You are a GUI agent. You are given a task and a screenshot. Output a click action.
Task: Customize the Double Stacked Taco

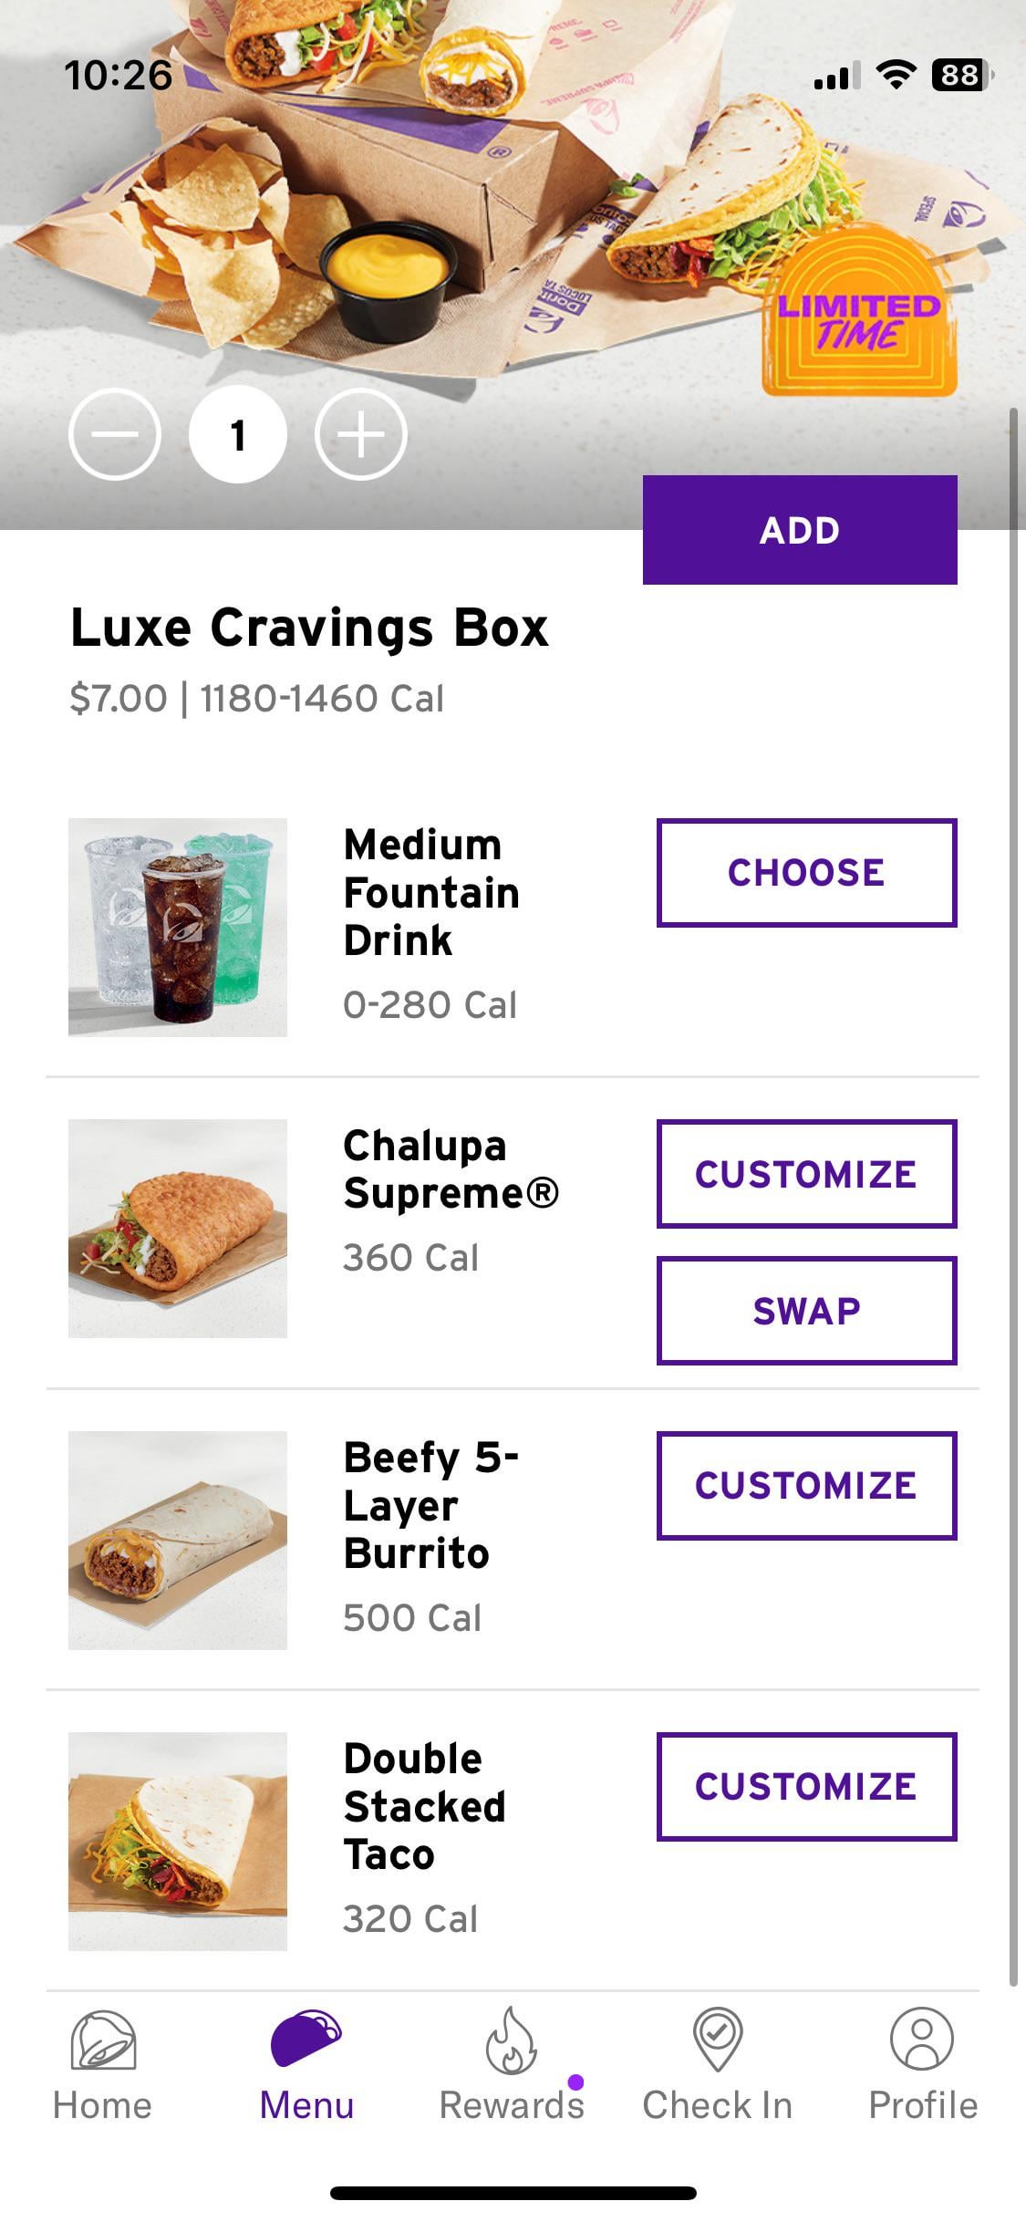click(x=806, y=1787)
